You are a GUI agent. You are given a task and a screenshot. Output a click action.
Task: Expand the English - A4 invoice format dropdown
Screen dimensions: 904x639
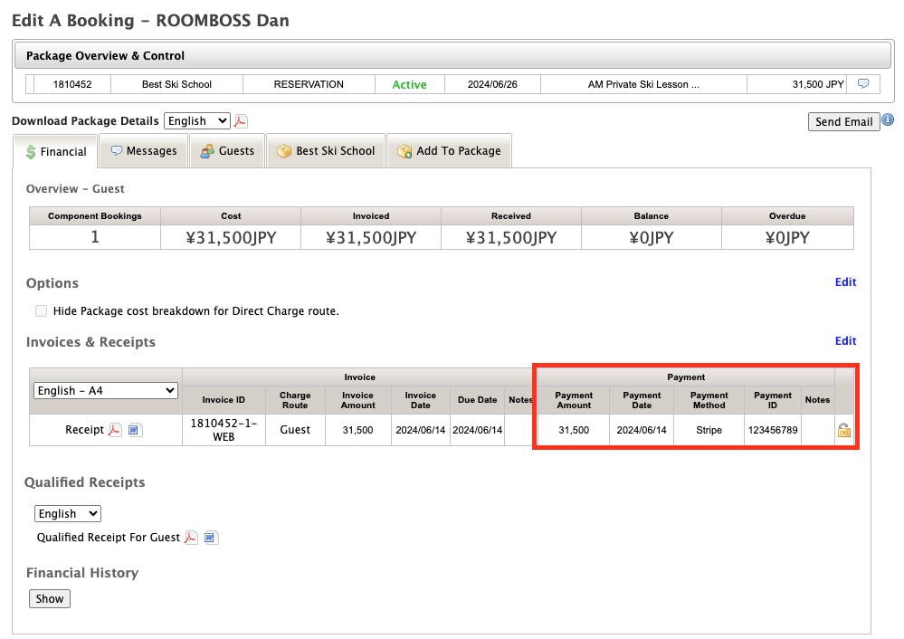106,390
